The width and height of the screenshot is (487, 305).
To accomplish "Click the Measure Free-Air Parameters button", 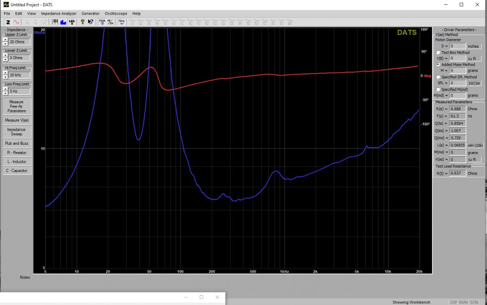I will click(x=17, y=107).
